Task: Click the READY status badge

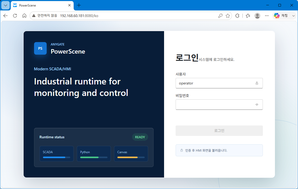Action: click(x=140, y=137)
